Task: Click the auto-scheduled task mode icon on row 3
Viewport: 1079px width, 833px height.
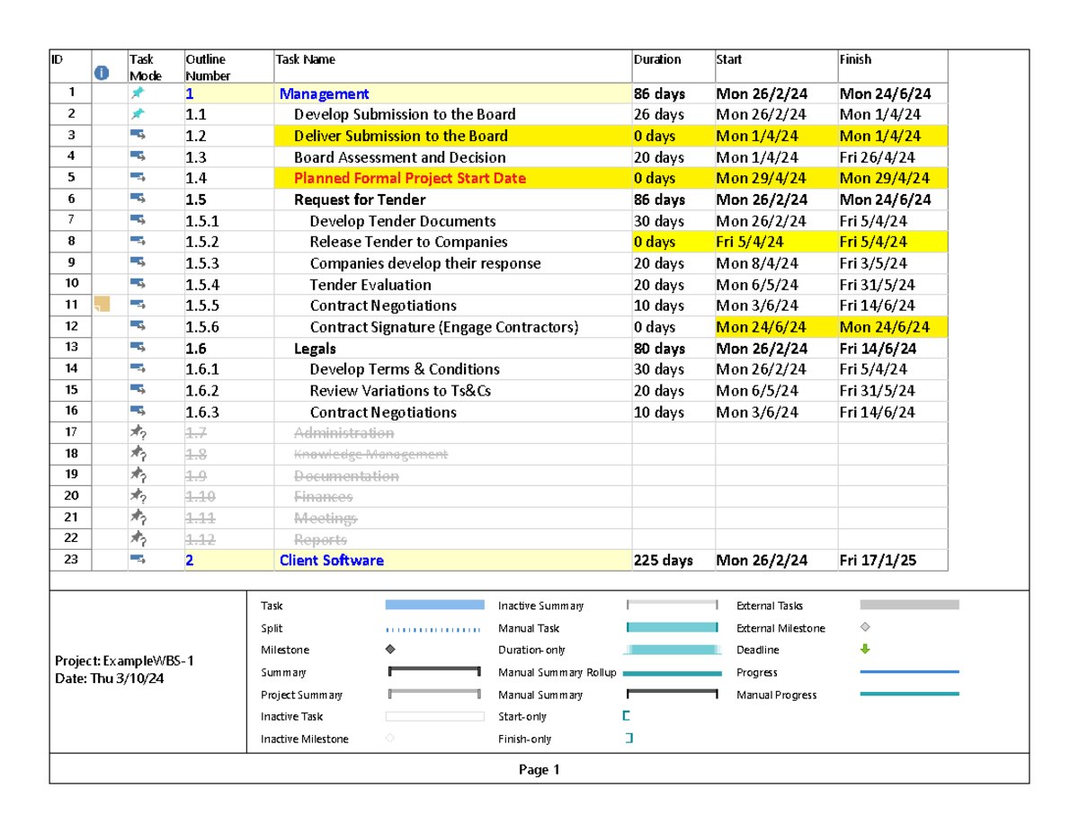Action: click(137, 135)
